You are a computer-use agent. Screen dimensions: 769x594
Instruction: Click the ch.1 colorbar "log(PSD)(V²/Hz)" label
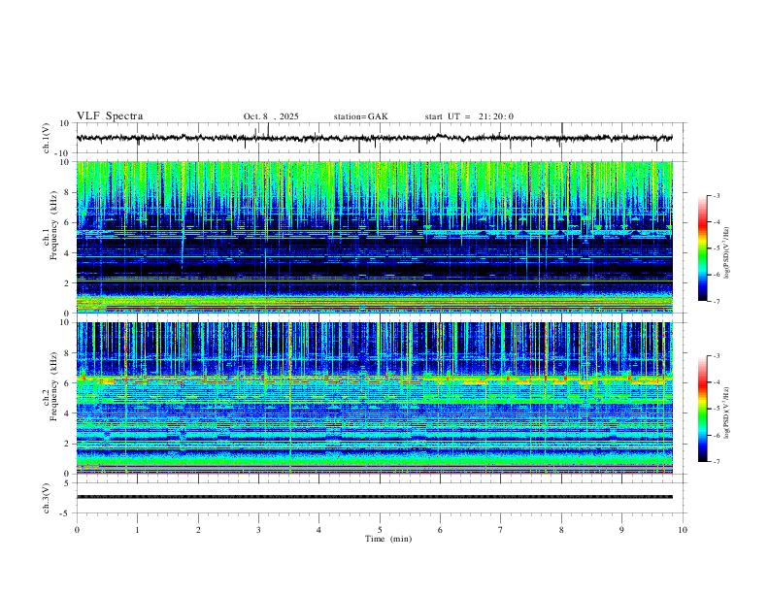click(x=726, y=252)
